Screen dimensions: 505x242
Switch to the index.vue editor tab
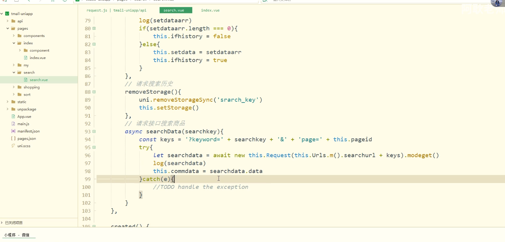coord(210,10)
